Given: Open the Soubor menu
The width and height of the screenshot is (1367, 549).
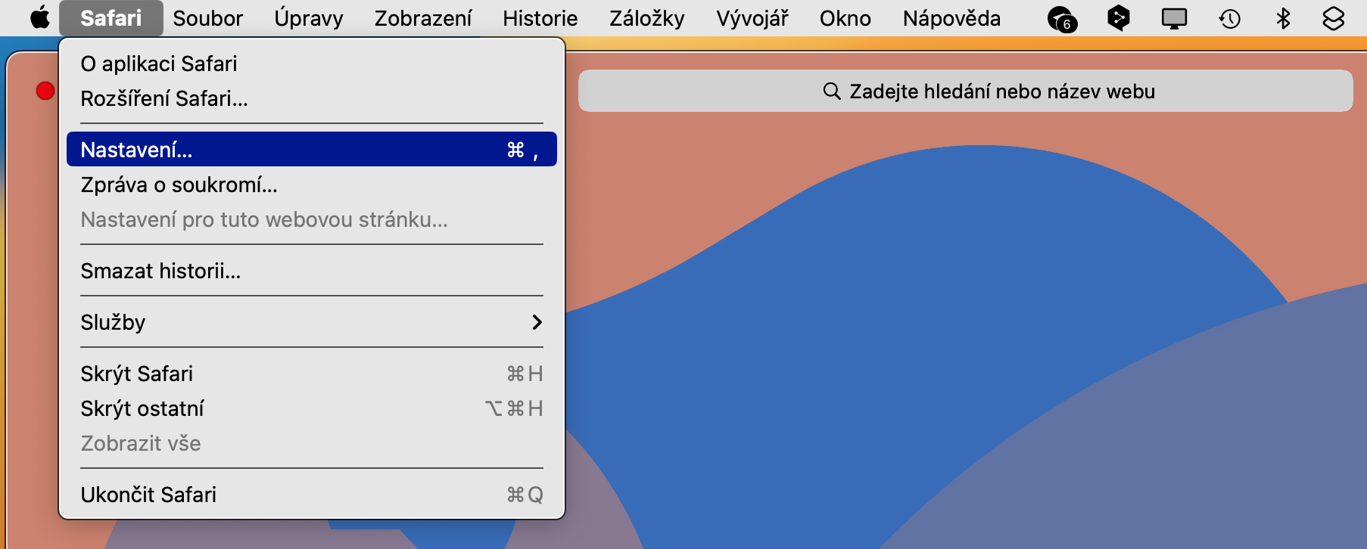Looking at the screenshot, I should pos(207,18).
